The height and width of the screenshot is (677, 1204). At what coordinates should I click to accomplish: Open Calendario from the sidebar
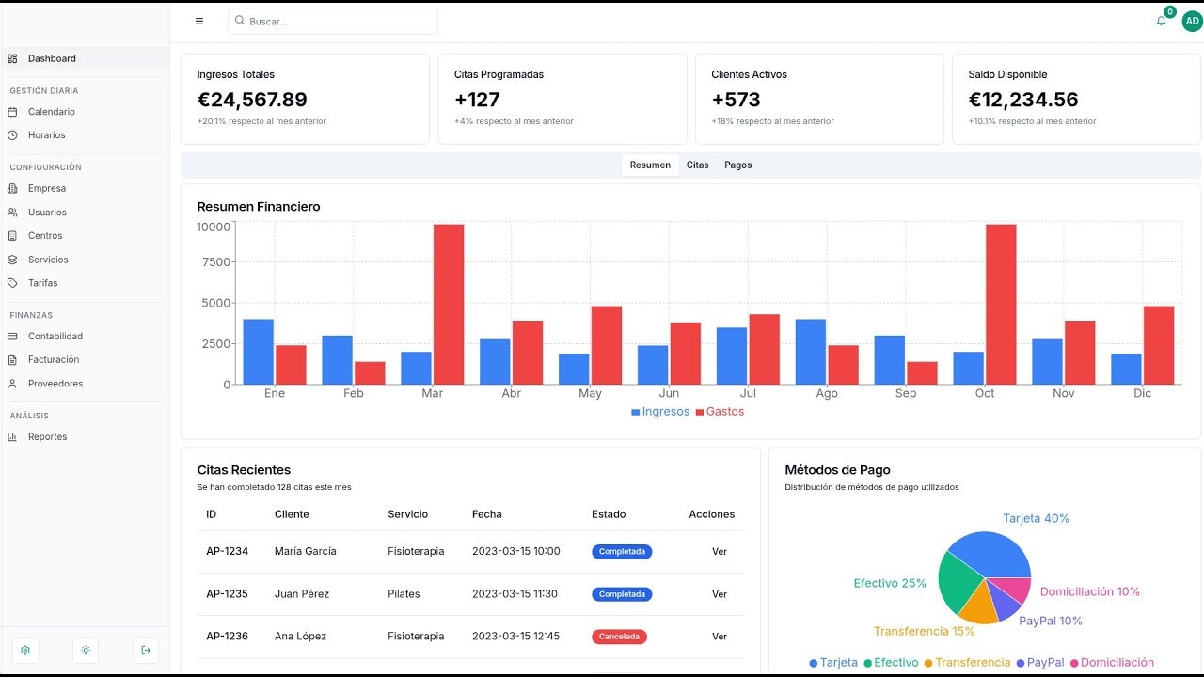click(x=85, y=112)
